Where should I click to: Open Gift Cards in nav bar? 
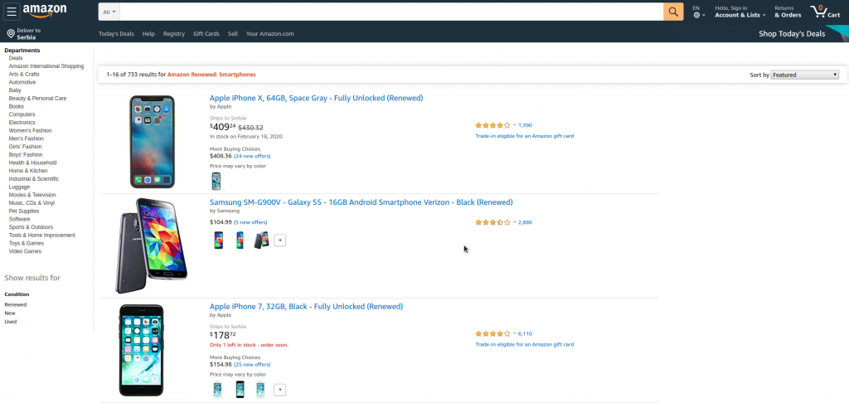[206, 33]
